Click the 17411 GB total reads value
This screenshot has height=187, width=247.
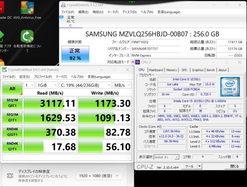coord(230,42)
